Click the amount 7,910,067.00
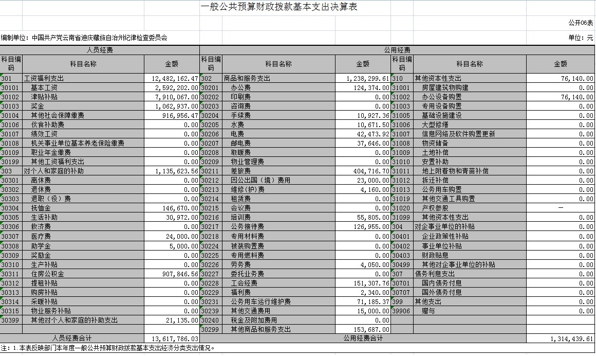The image size is (596, 356). pos(172,97)
